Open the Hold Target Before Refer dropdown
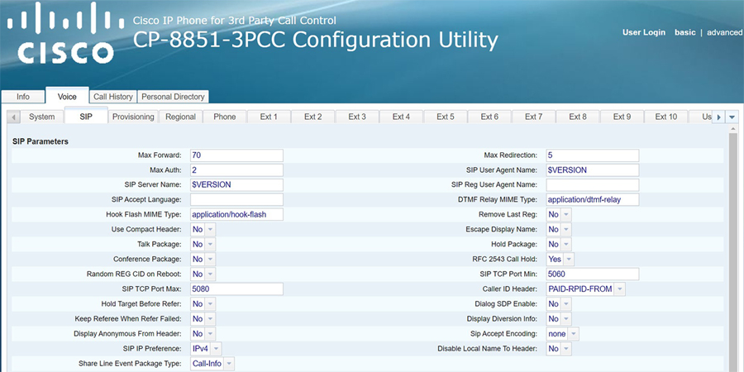This screenshot has height=372, width=744. tap(203, 303)
